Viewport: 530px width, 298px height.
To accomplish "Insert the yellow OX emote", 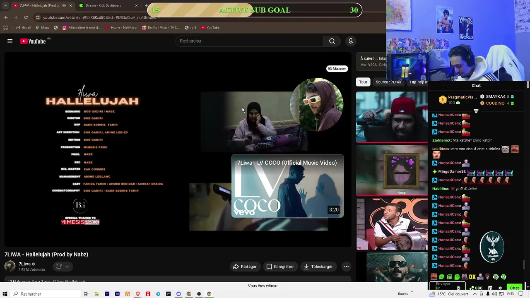I will (472, 277).
